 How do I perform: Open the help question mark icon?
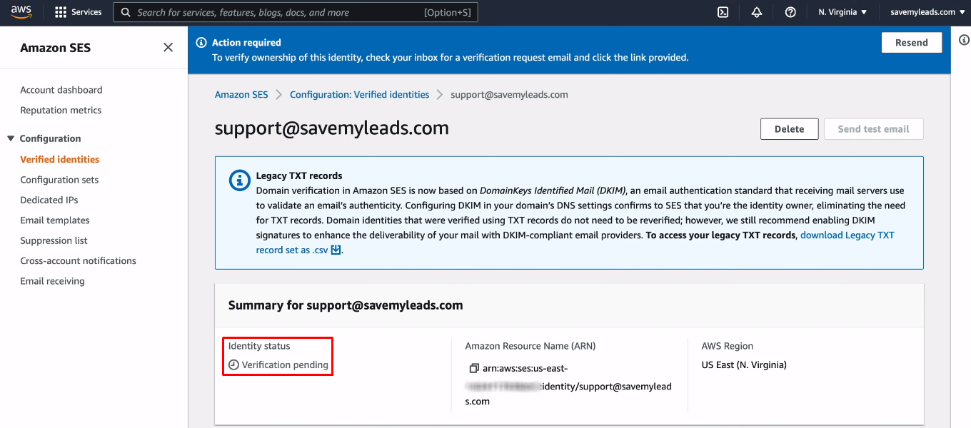click(x=790, y=12)
